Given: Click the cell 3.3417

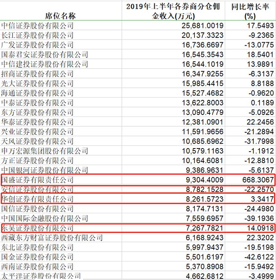Looking at the screenshot, I should 262,199.
